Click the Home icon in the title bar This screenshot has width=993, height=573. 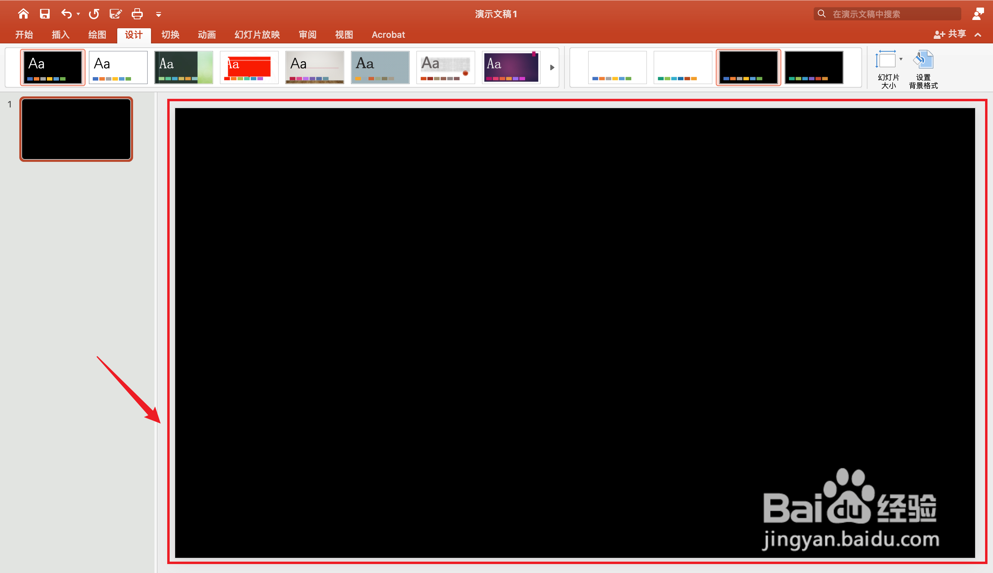point(23,14)
